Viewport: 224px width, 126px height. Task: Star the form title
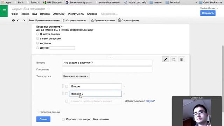pyautogui.click(x=49, y=9)
